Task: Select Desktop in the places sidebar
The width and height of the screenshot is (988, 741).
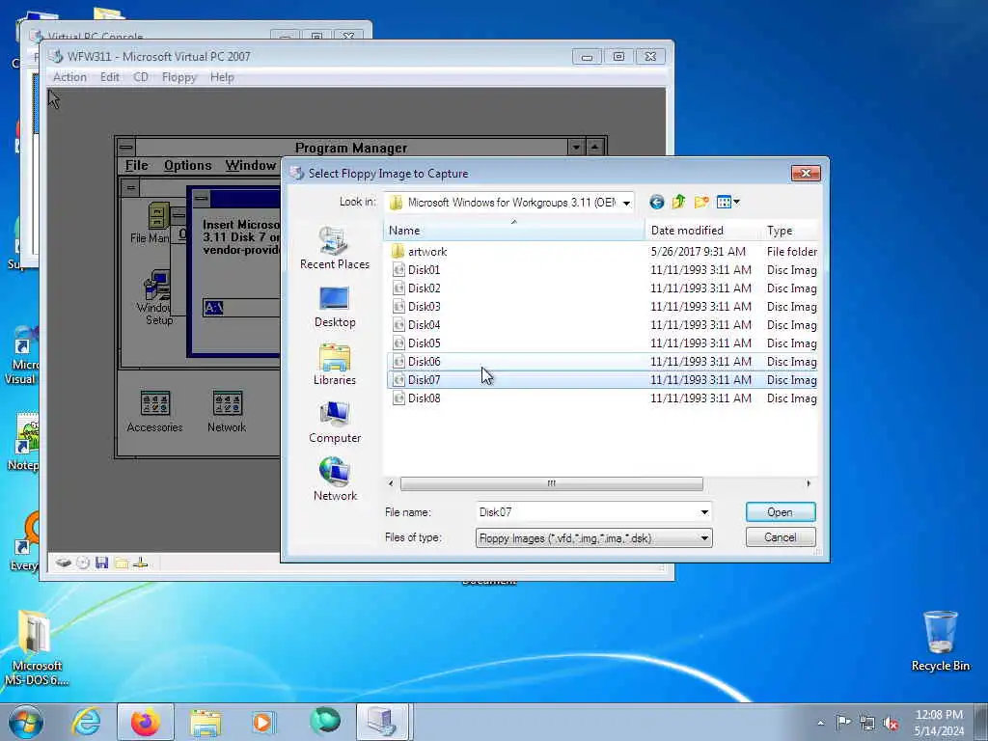Action: [x=335, y=307]
